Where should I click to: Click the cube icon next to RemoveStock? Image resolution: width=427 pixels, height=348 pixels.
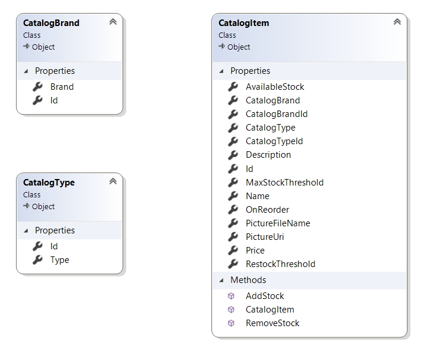(231, 323)
